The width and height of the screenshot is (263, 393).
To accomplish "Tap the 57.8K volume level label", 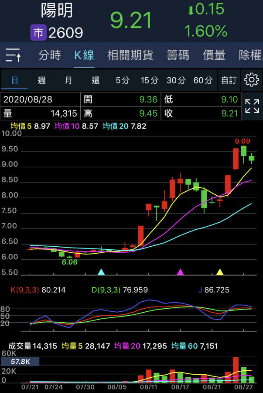I will tap(20, 362).
